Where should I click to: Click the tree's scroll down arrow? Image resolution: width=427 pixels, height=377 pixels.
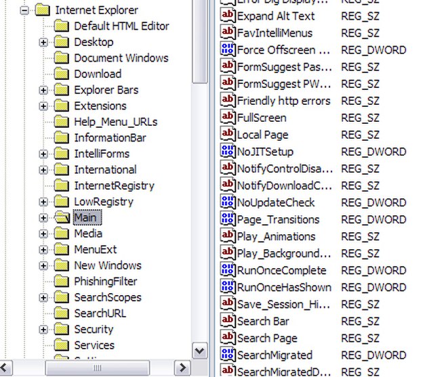pyautogui.click(x=200, y=351)
